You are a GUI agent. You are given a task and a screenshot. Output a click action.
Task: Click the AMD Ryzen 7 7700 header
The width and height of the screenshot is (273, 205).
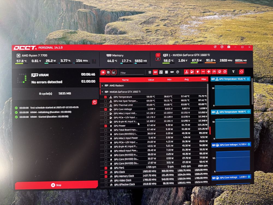(x=34, y=55)
